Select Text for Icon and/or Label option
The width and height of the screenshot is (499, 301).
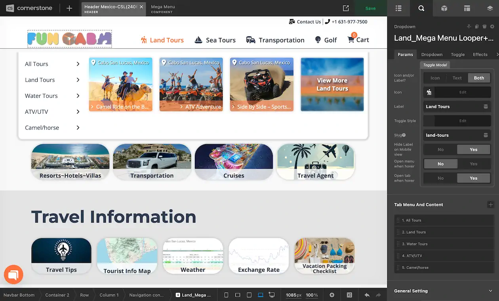(457, 78)
